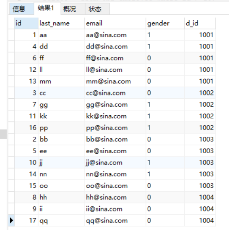
Task: Switch to the 信息 tab
Action: pos(22,9)
